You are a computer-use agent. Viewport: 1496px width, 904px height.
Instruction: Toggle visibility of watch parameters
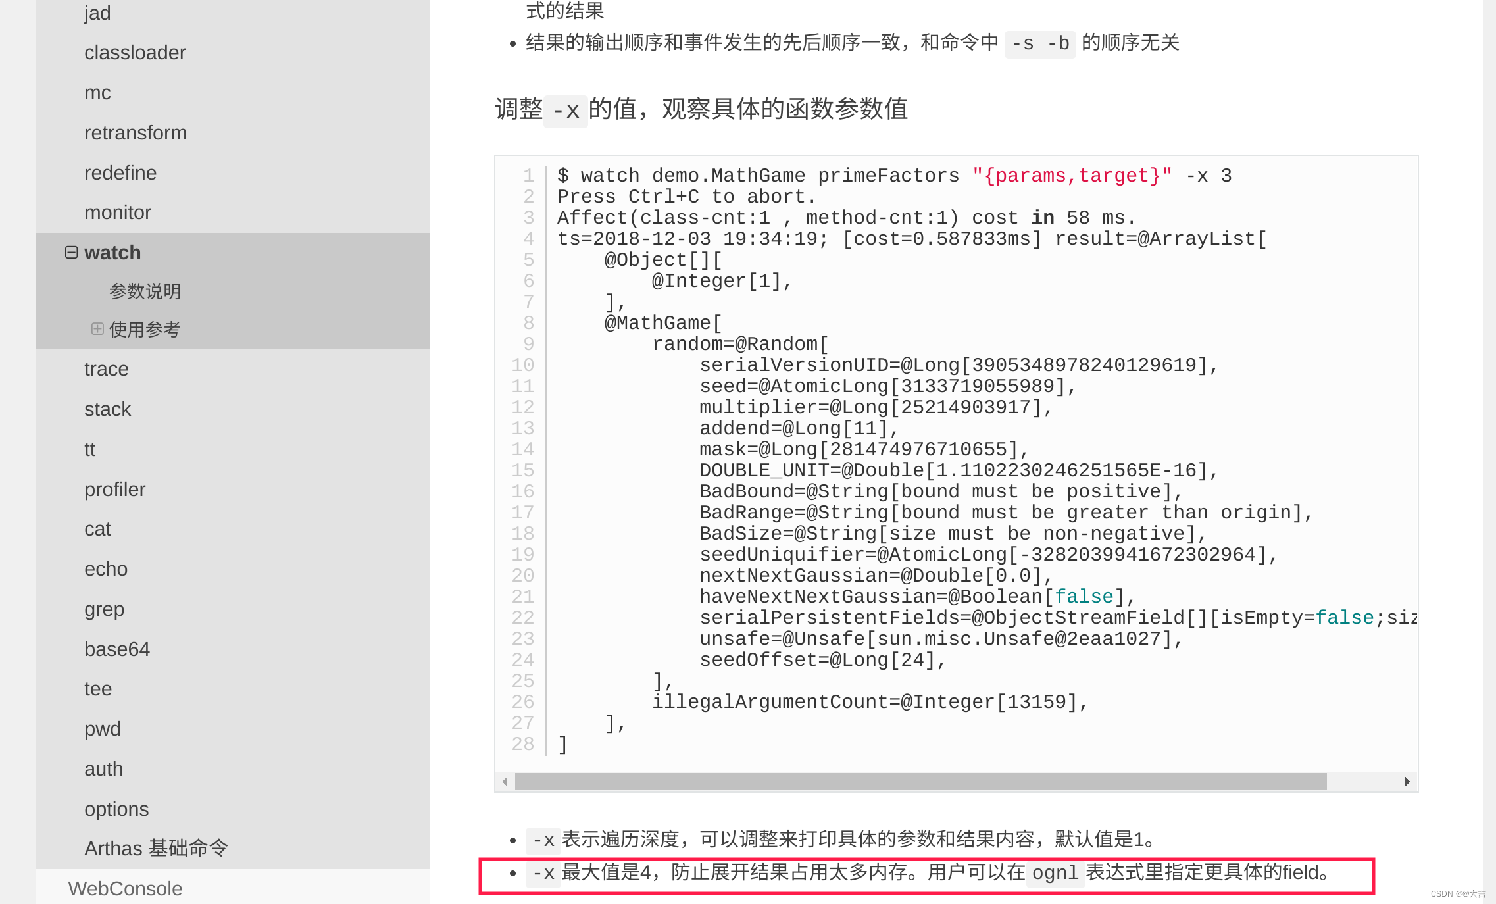pyautogui.click(x=68, y=252)
